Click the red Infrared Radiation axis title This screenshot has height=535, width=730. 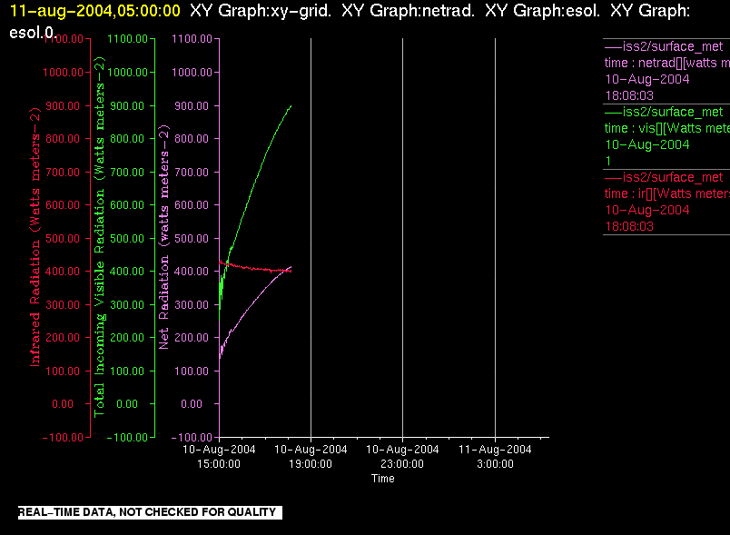tap(35, 236)
